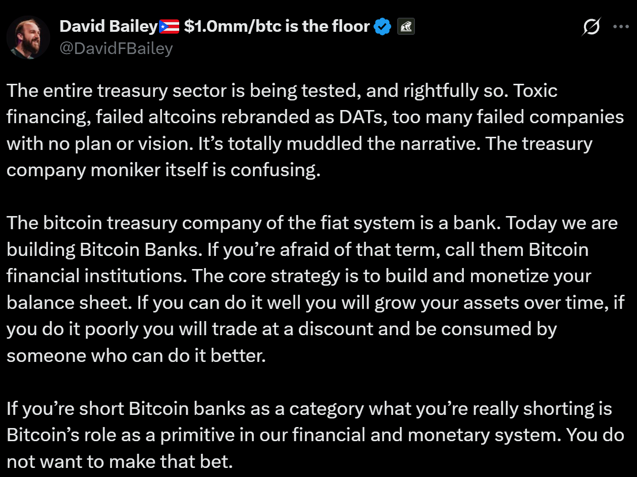637x477 pixels.
Task: Click the line "company moniker itself is confusing."
Action: point(164,170)
